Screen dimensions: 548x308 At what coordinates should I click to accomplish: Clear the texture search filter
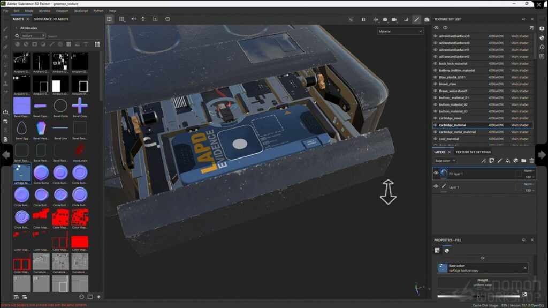(43, 36)
